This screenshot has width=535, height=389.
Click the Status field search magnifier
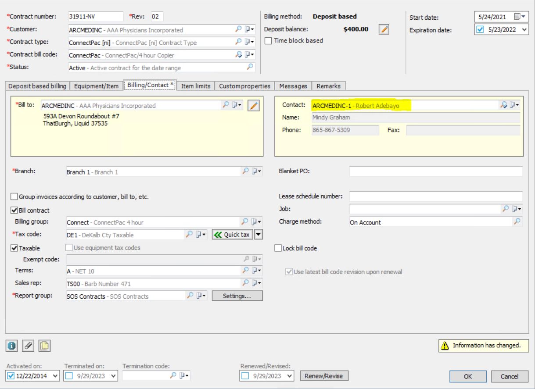point(250,67)
